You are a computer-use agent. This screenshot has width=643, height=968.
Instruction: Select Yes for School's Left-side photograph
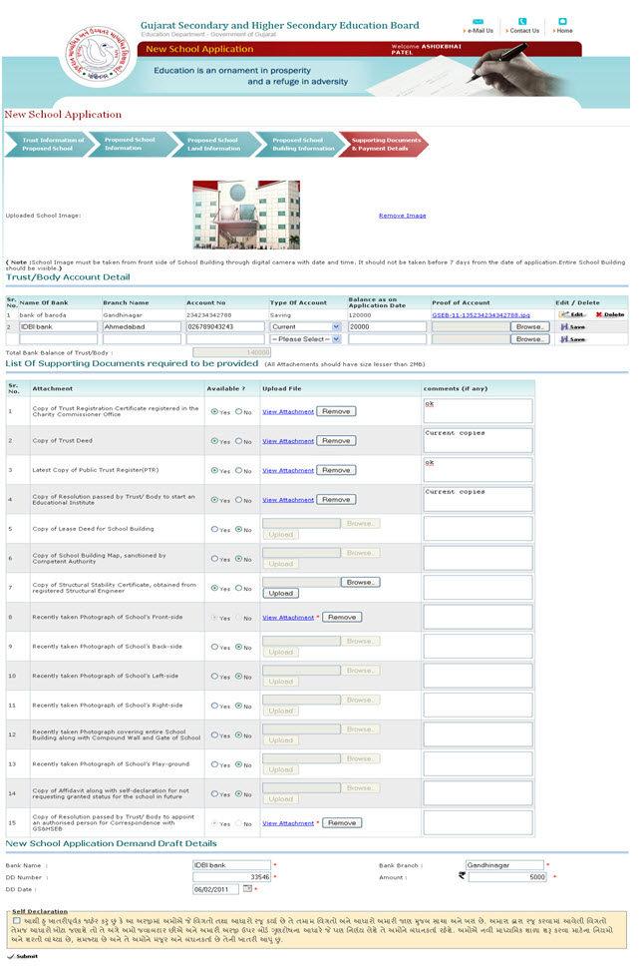coord(214,677)
